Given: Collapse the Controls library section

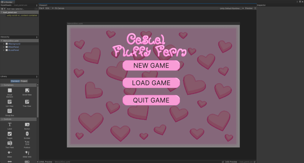Looking at the screenshot, I should [x=2, y=119].
